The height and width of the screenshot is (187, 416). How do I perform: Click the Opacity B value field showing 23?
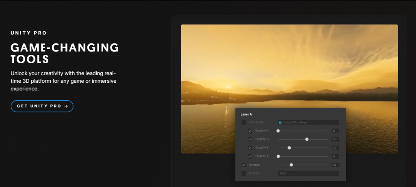335,148
